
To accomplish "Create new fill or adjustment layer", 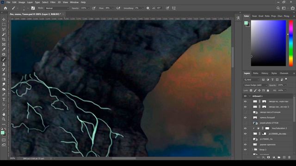I will 274,157.
